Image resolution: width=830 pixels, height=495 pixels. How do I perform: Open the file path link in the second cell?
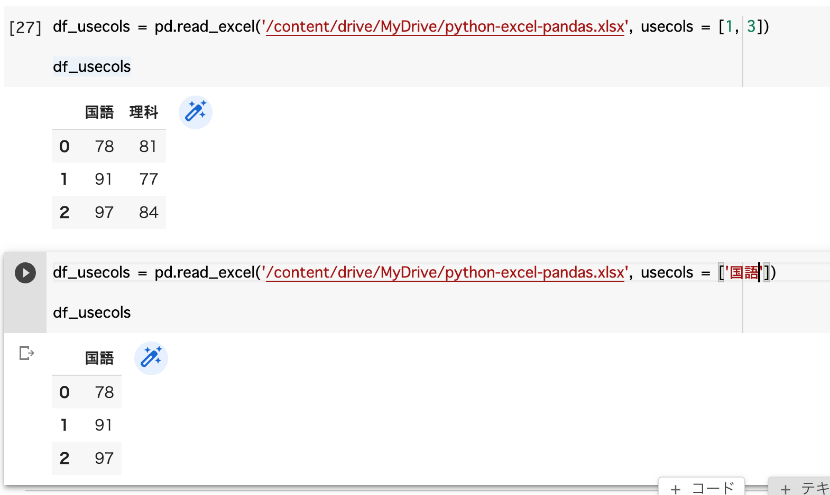[445, 272]
